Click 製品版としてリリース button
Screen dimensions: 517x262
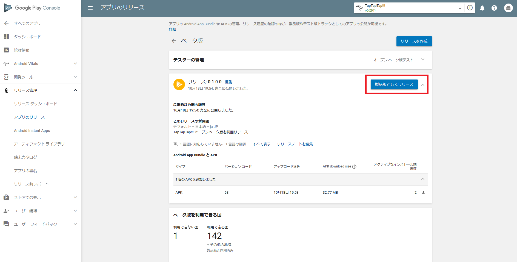[394, 84]
